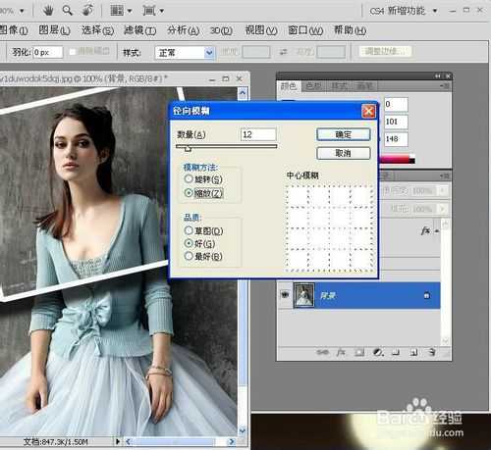Toggle visibility eye of 背景 layer
The height and width of the screenshot is (450, 491).
coord(285,295)
